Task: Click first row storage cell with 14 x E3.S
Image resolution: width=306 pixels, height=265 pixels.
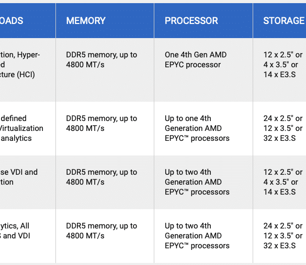Action: pyautogui.click(x=279, y=70)
